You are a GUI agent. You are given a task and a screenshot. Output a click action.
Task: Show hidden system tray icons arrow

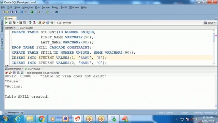pos(176,119)
